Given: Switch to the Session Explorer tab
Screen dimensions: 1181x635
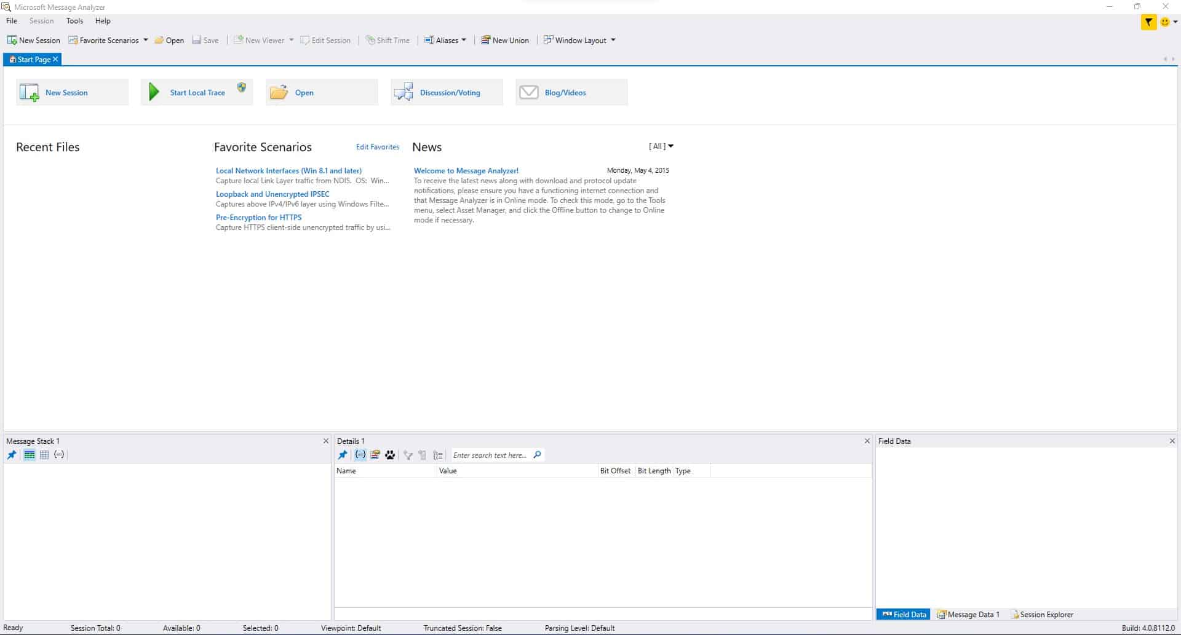Looking at the screenshot, I should click(1042, 614).
